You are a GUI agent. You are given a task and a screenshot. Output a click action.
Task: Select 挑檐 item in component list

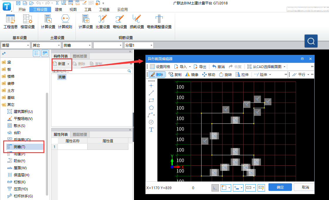pos(62,77)
